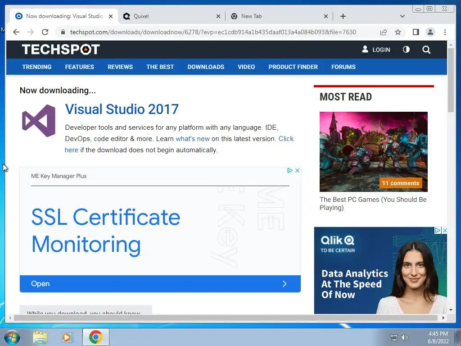Viewport: 461px width, 346px height.
Task: Open site search with the magnifier icon
Action: [x=426, y=50]
